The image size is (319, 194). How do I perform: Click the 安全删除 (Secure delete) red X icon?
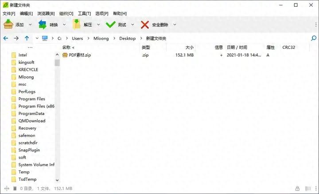point(145,25)
